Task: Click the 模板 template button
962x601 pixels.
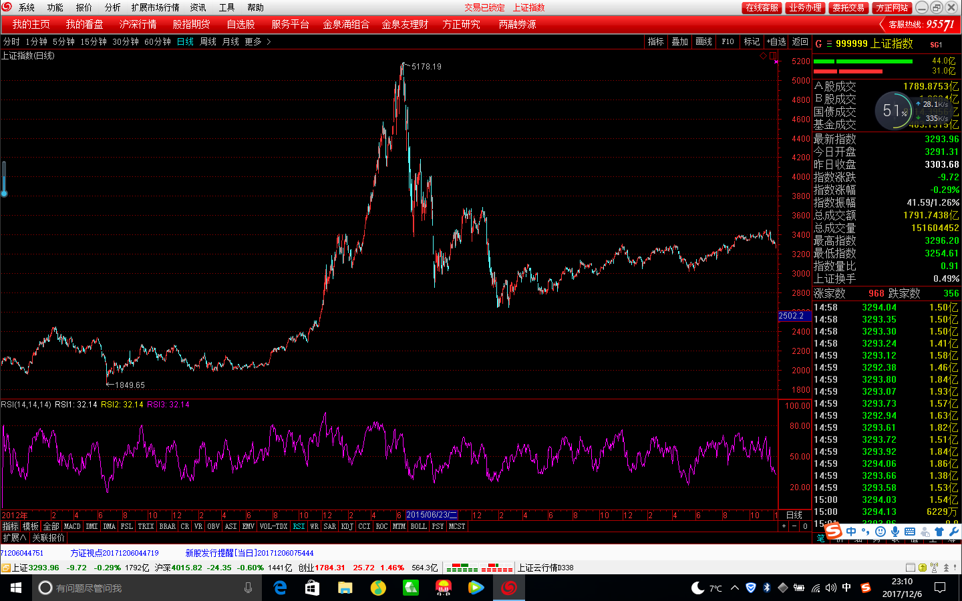Action: click(x=31, y=526)
